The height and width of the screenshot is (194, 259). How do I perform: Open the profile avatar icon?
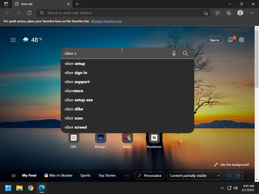(x=240, y=13)
